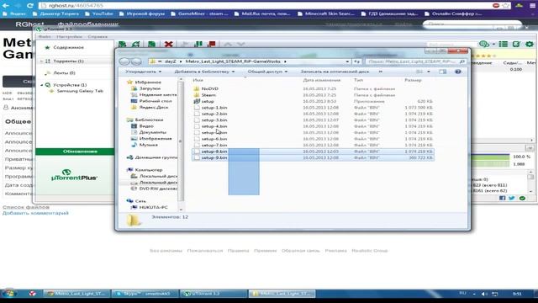The image size is (538, 303).
Task: Open the Справка menu in uTorrent
Action: (98, 36)
